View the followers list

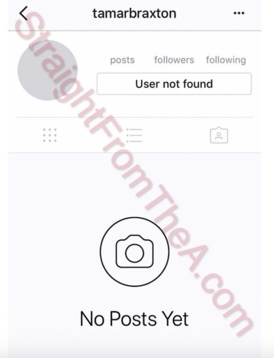(174, 60)
